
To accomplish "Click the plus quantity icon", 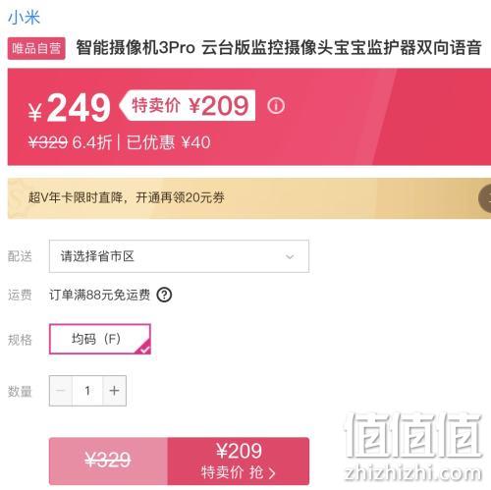I will (x=114, y=391).
